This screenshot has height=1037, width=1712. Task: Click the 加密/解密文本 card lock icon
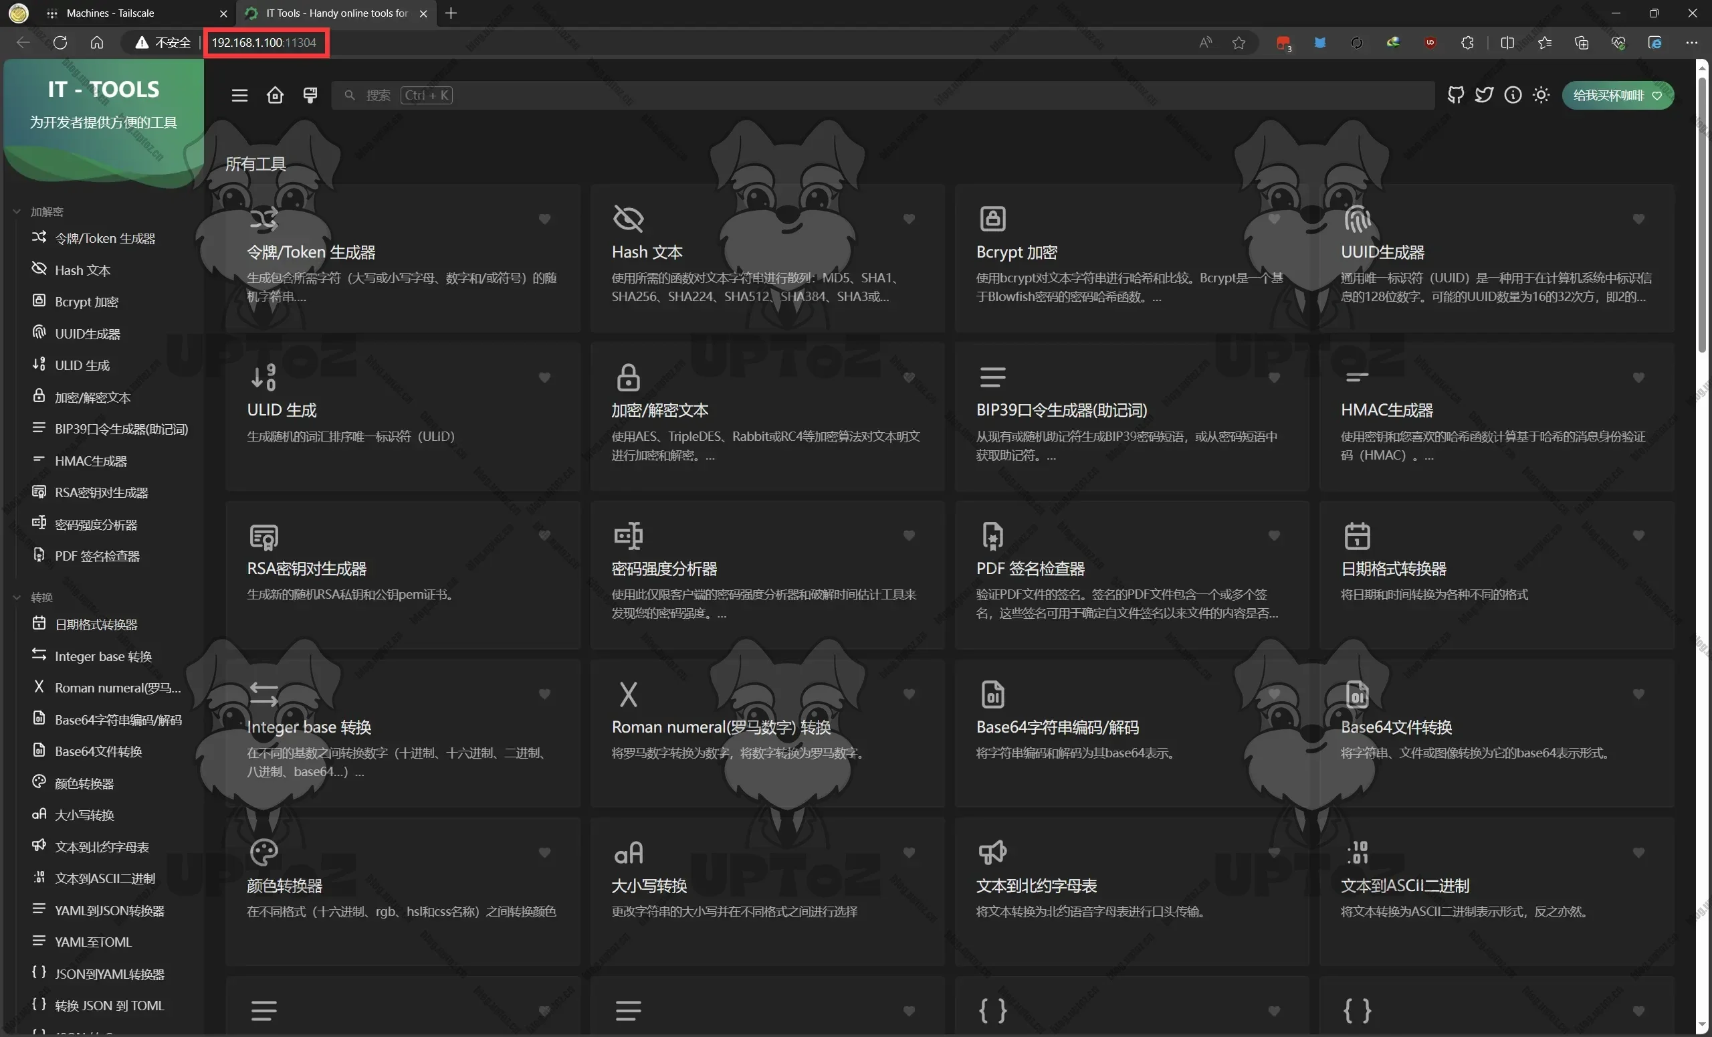[628, 377]
